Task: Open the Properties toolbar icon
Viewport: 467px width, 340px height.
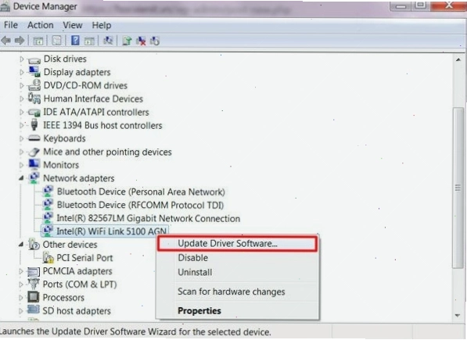Action: [x=56, y=41]
